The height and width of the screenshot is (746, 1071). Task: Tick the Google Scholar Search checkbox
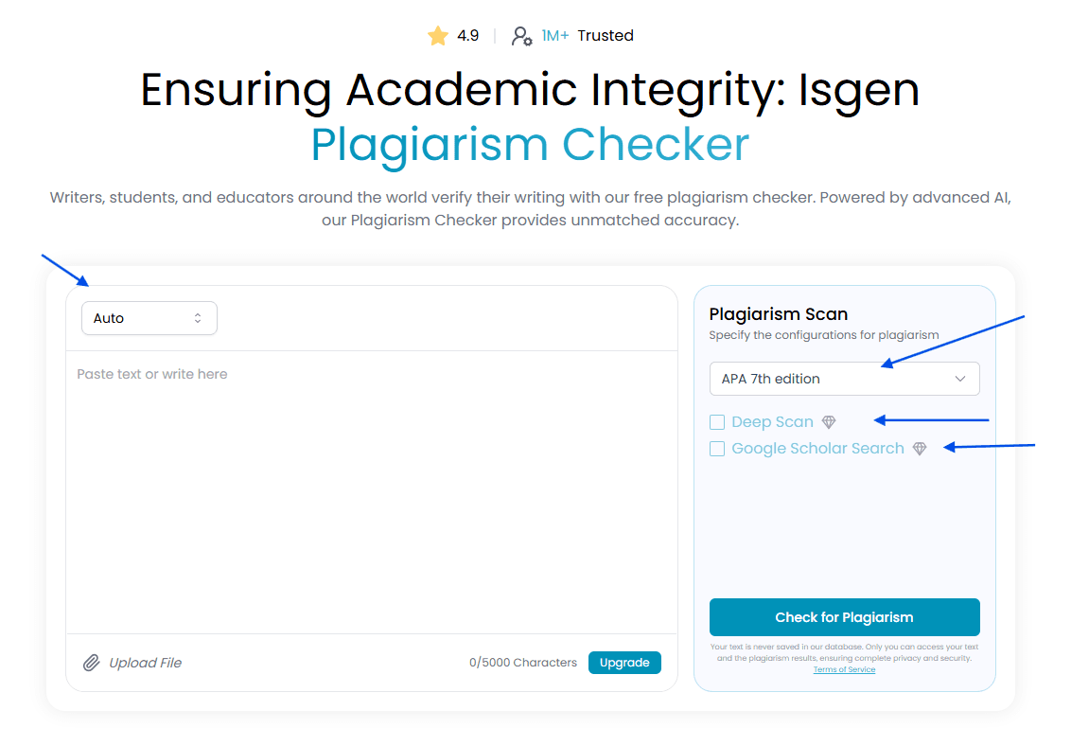pos(717,449)
